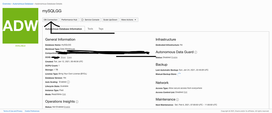Click the Next Maintenance date value
This screenshot has width=272, height=113.
[195, 105]
